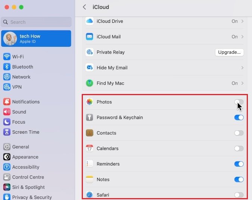Click the Reminders list icon
Image resolution: width=252 pixels, height=200 pixels.
90,164
